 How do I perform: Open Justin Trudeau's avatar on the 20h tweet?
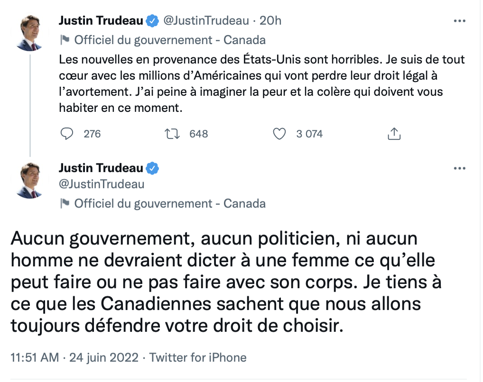click(30, 32)
